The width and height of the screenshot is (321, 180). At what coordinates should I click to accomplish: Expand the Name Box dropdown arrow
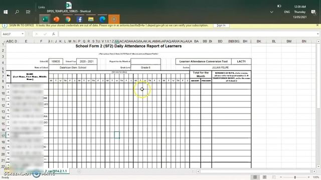(x=23, y=34)
